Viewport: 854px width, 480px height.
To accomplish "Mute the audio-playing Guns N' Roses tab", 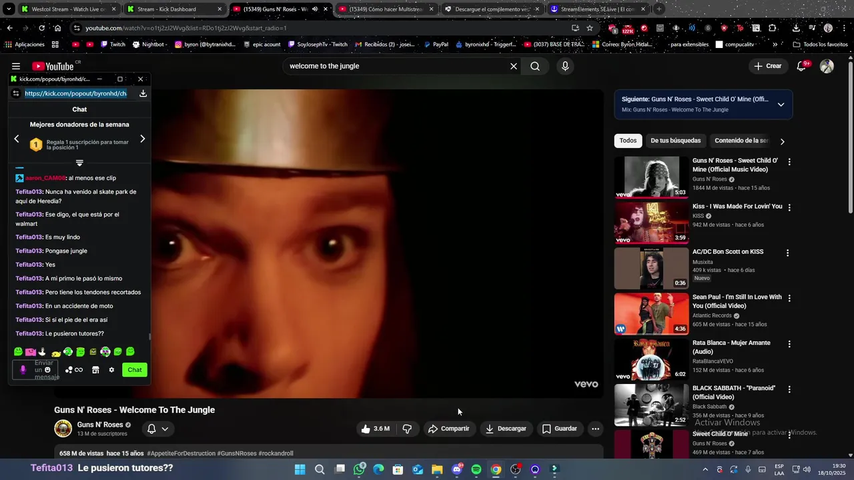I will 315,9.
